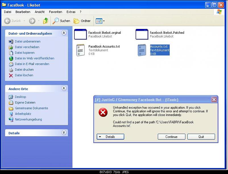Click the red error icon in dialog
The height and width of the screenshot is (174, 228).
point(103,112)
